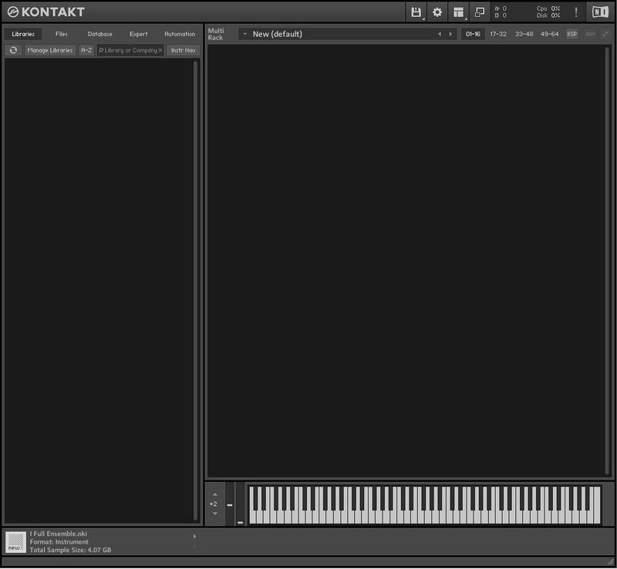The image size is (617, 569).
Task: Show rack page 17-32
Action: 498,34
